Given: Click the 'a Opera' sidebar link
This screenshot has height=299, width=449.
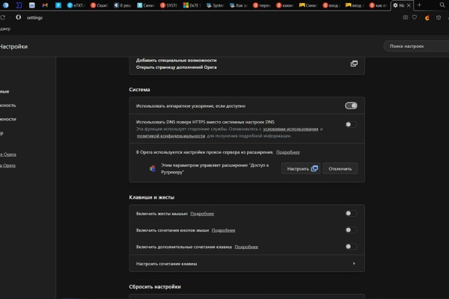Looking at the screenshot, I should (x=7, y=166).
